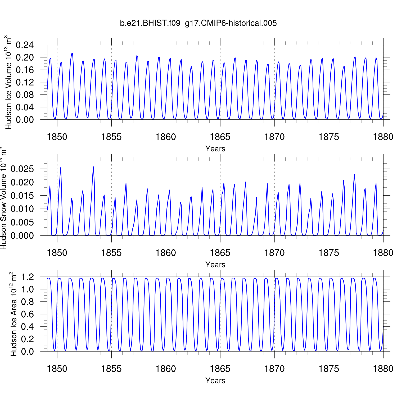Click the Hudson Snow Volume y-axis label

pyautogui.click(x=3, y=198)
